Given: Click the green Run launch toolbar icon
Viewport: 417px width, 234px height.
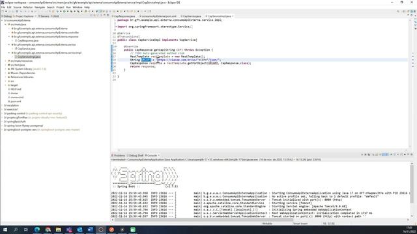Looking at the screenshot, I should [64, 12].
